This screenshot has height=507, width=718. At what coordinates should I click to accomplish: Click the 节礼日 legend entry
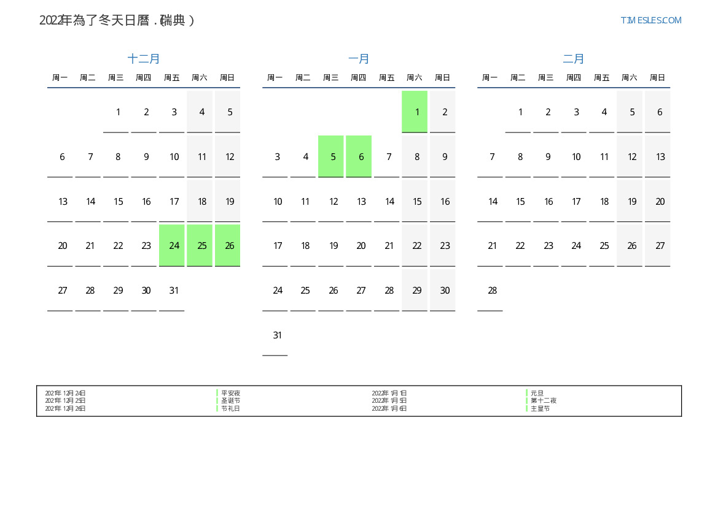pos(231,408)
